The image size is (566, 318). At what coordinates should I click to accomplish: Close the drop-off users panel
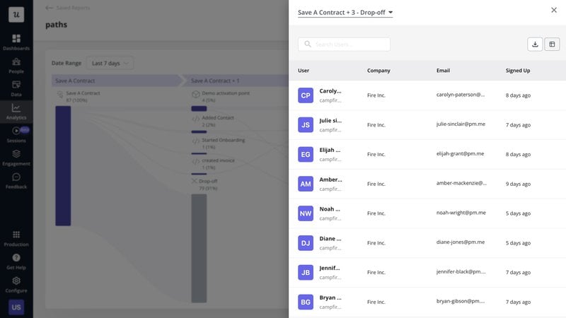tap(554, 10)
